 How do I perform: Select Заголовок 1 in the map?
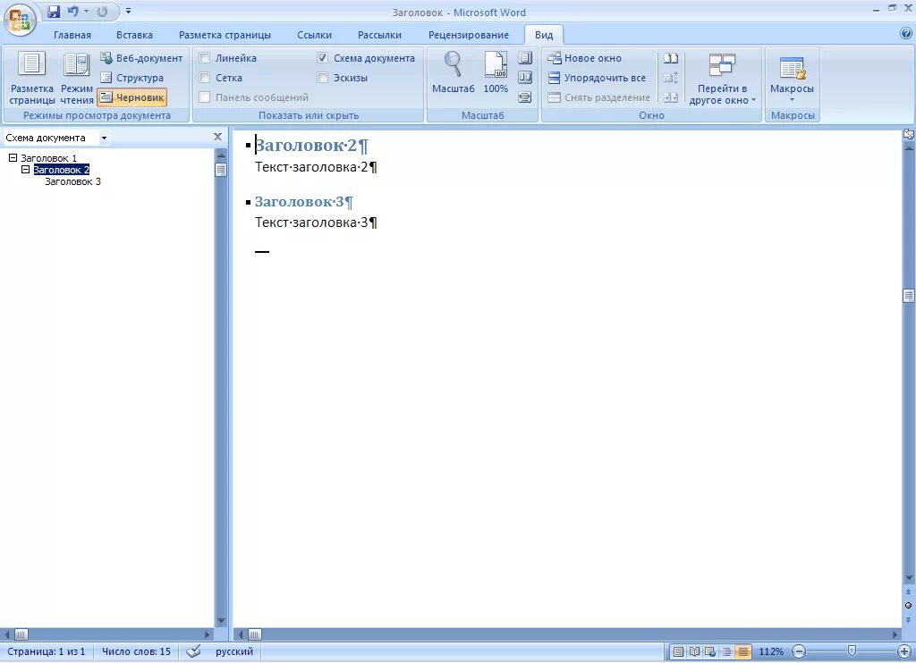tap(48, 158)
